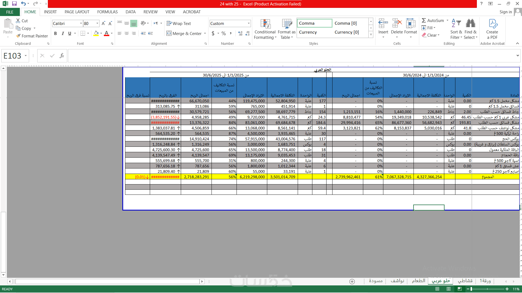Switch to the FORMULAS ribbon tab
This screenshot has width=522, height=293.
click(x=107, y=12)
